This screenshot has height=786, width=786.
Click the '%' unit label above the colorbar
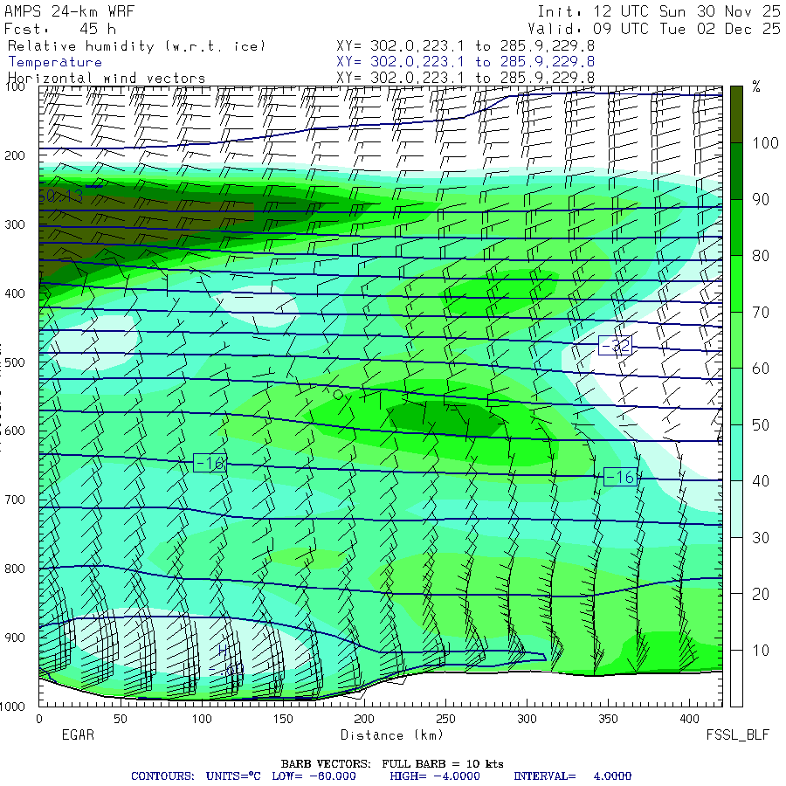pos(756,87)
